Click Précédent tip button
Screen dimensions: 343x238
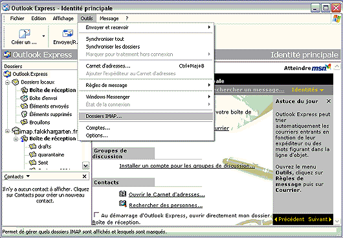click(x=289, y=219)
